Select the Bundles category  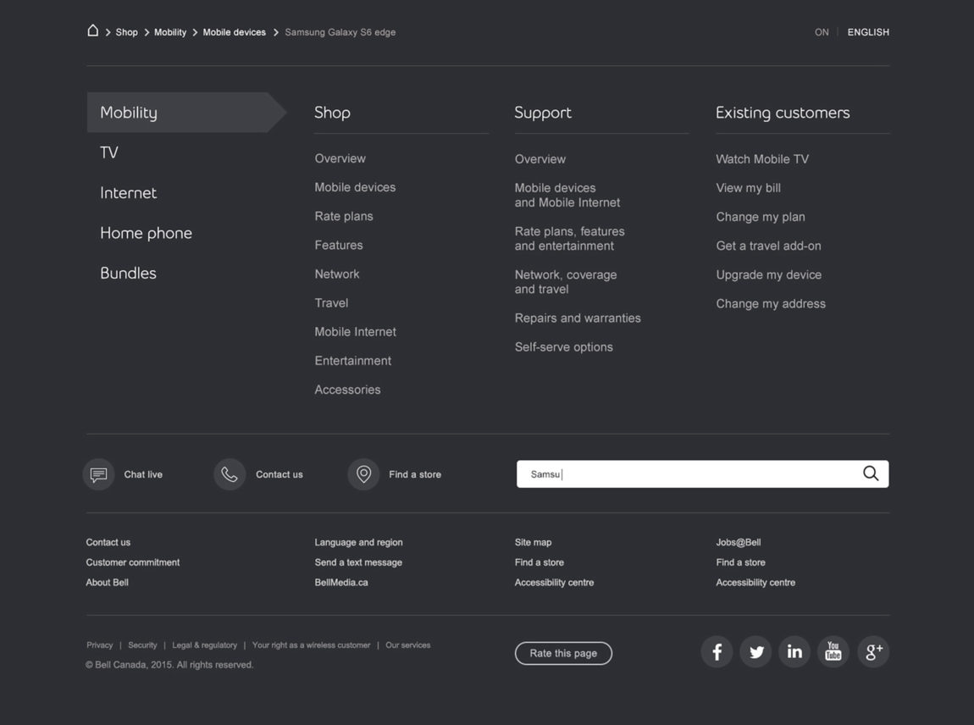pyautogui.click(x=128, y=274)
